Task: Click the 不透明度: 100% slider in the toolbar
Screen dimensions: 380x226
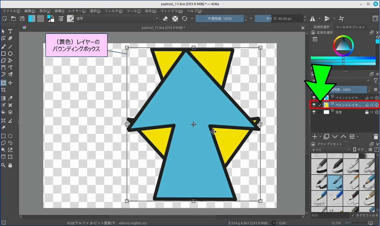Action: coord(220,19)
